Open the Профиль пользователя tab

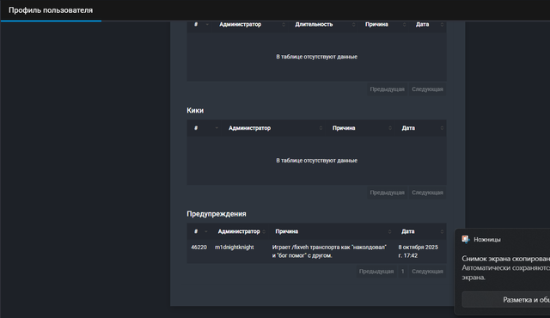coord(51,10)
